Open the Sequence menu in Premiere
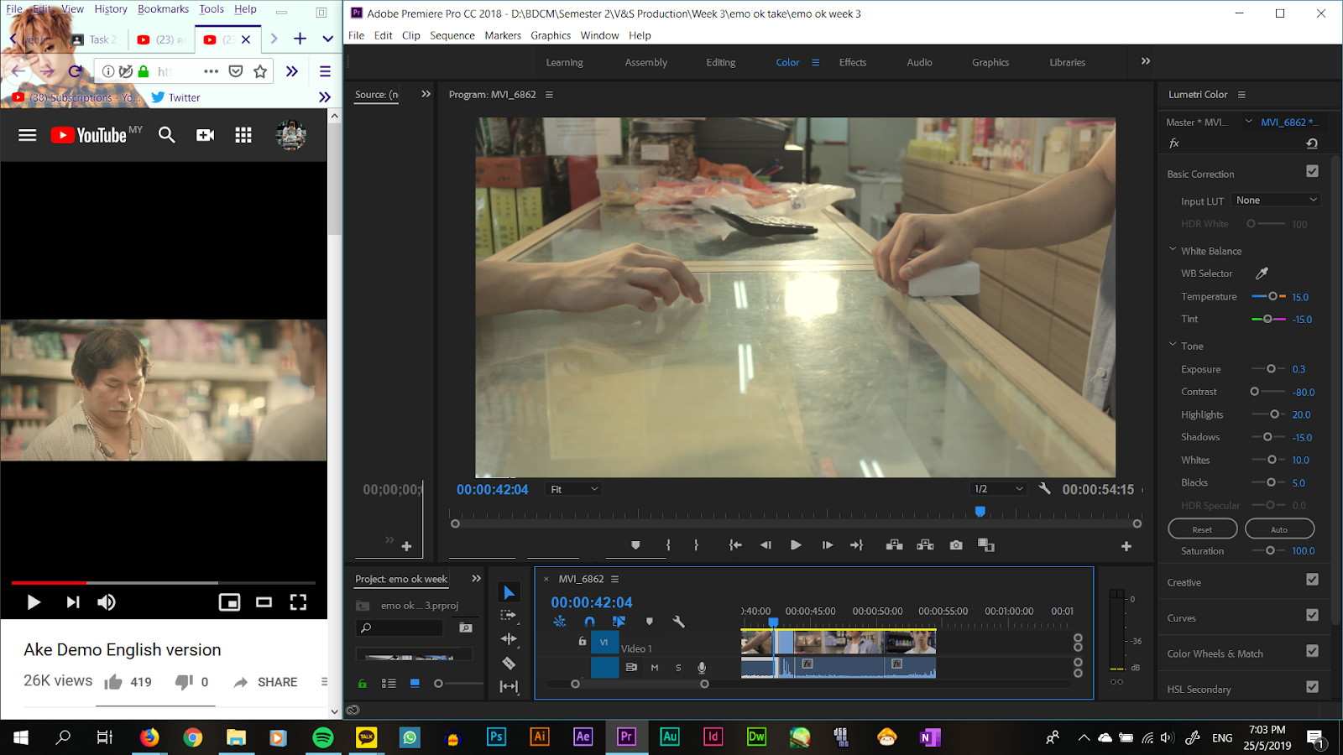The height and width of the screenshot is (755, 1343). click(x=452, y=35)
